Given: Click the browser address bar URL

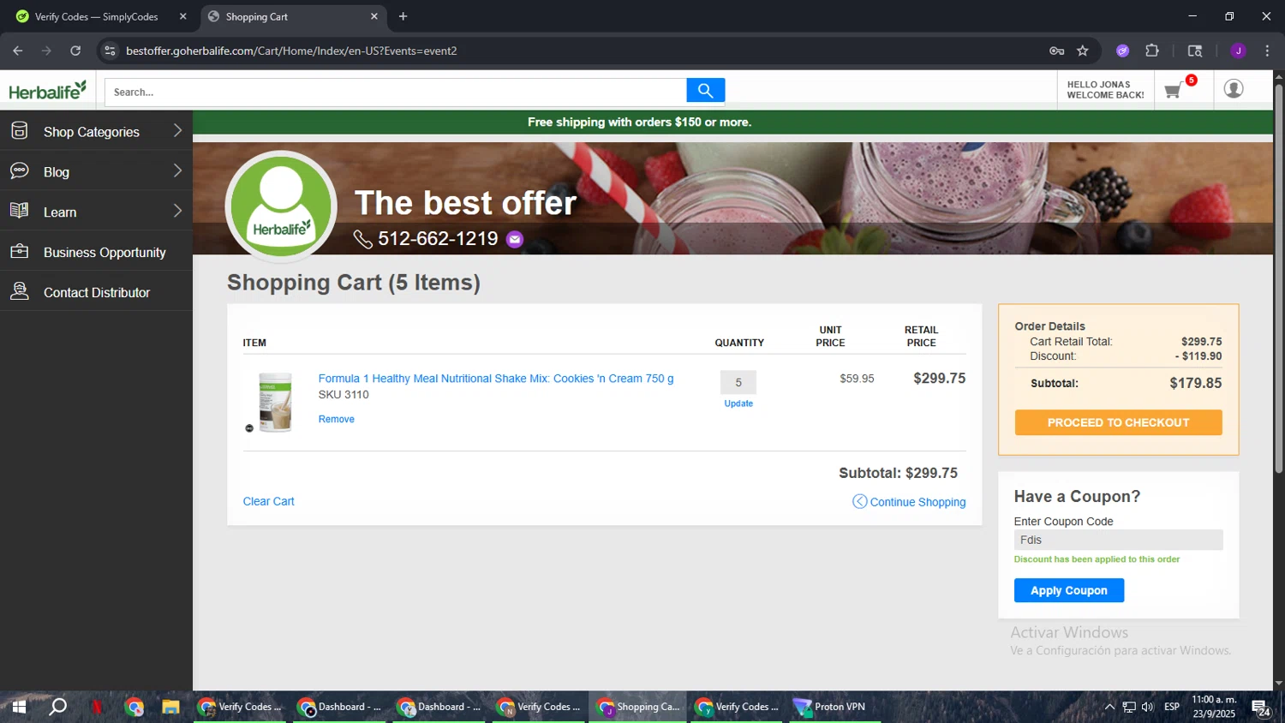Looking at the screenshot, I should (291, 51).
